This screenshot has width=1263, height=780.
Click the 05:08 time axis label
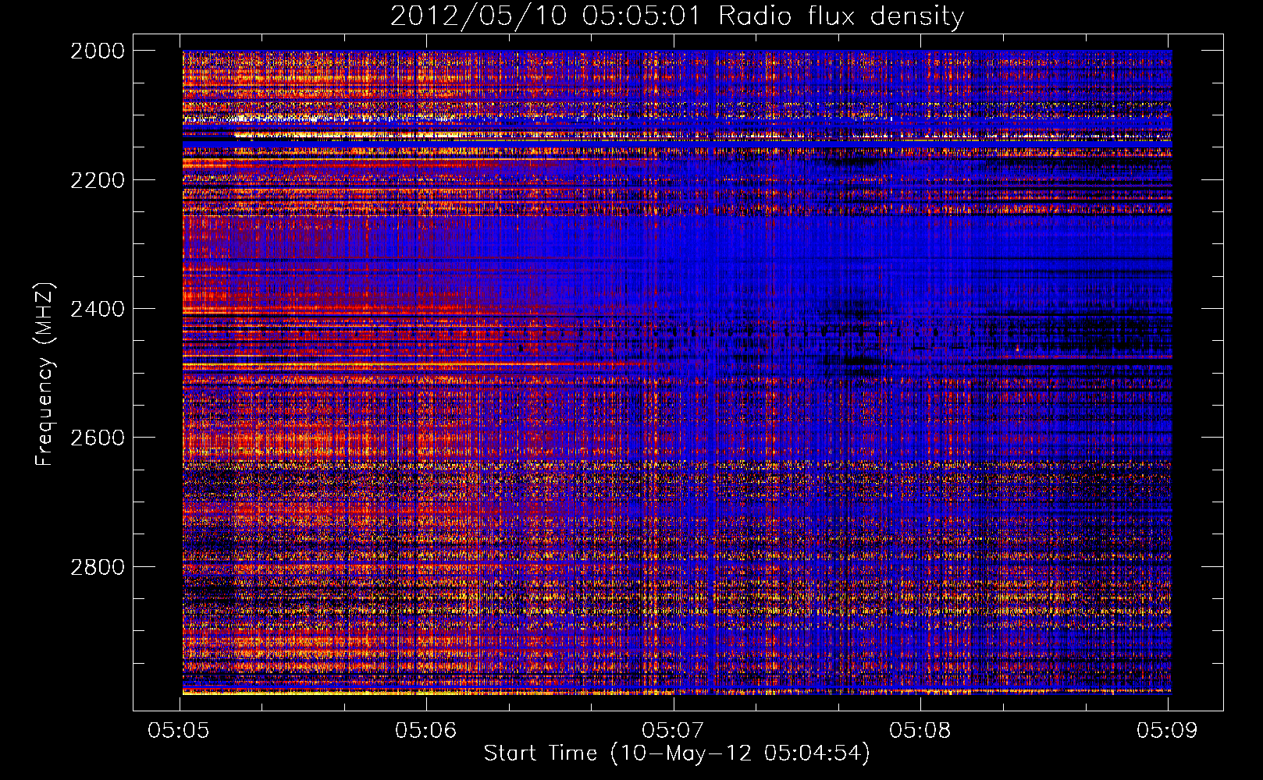click(x=920, y=731)
